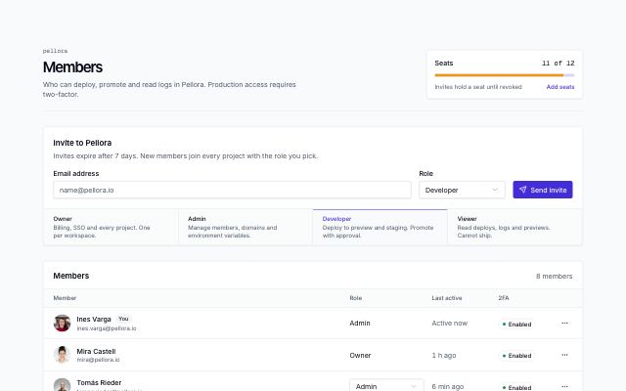Click the email mira@pellora.io
626x391 pixels.
pyautogui.click(x=98, y=360)
